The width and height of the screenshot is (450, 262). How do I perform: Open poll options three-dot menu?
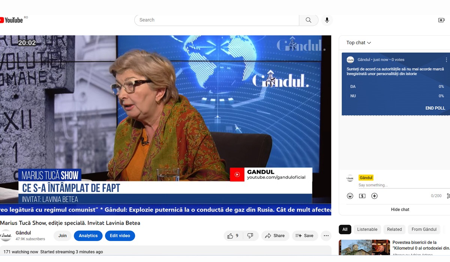446,60
